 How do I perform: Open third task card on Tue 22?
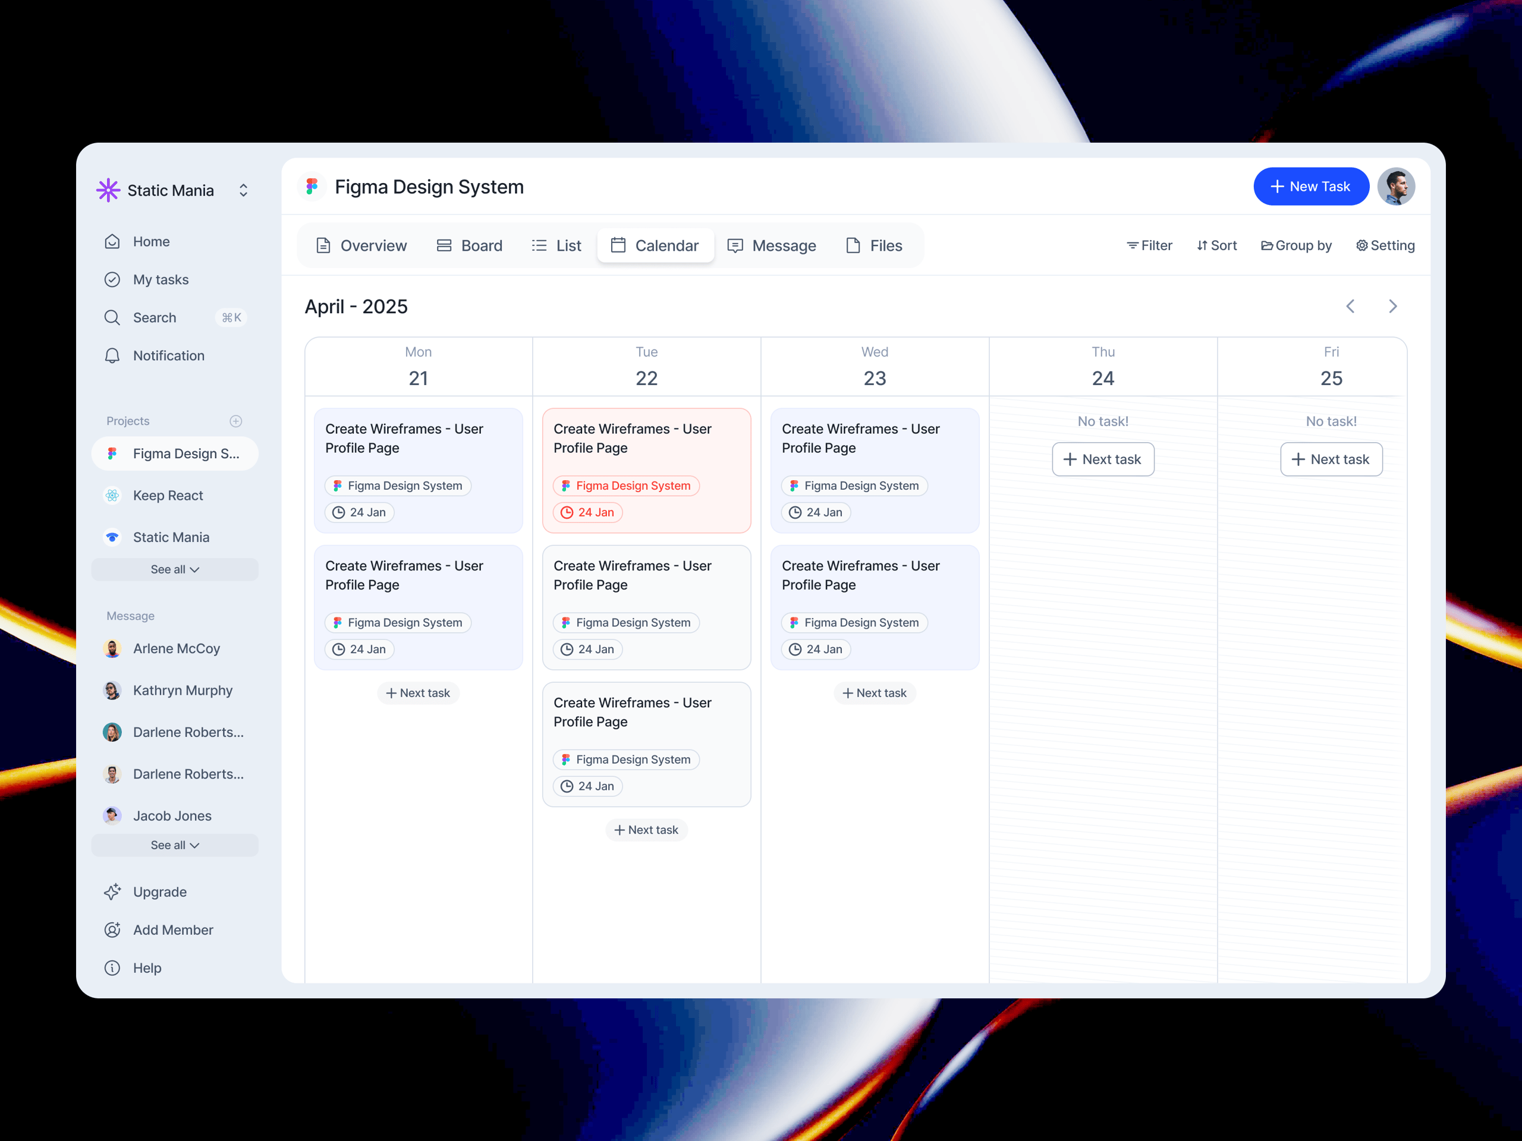coord(647,744)
